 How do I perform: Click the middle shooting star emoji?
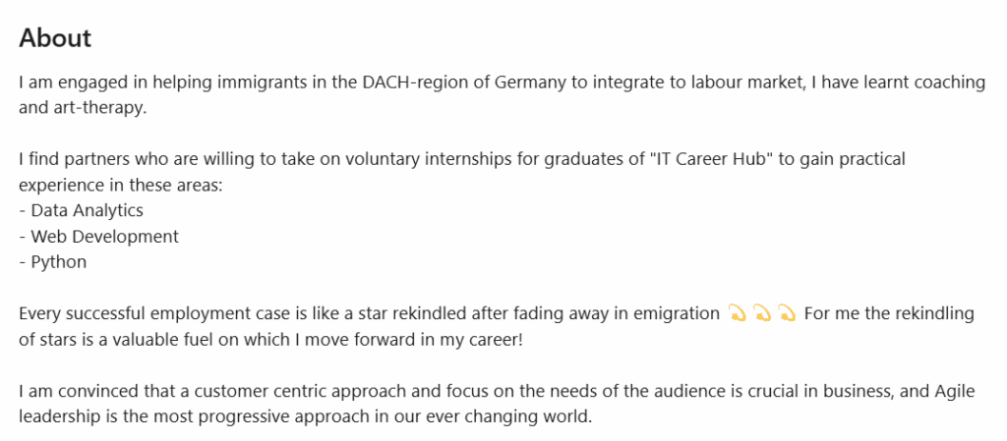[x=761, y=314]
